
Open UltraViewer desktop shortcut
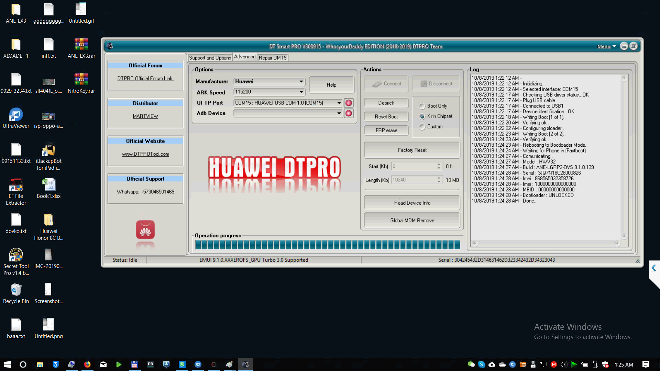pos(16,115)
